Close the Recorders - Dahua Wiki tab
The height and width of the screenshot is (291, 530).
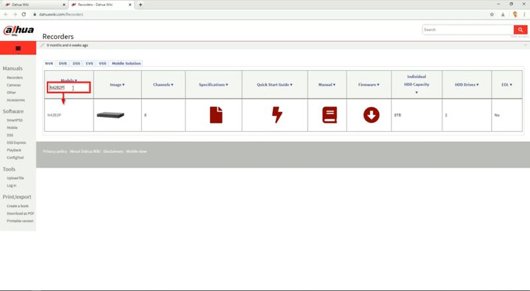coord(130,5)
